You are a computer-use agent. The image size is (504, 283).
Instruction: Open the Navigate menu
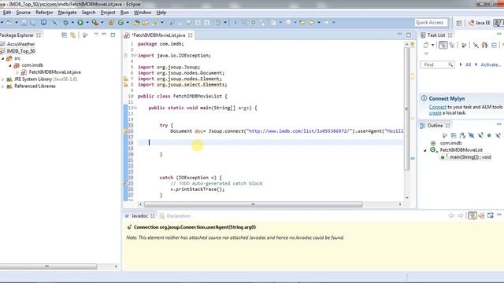tap(67, 13)
